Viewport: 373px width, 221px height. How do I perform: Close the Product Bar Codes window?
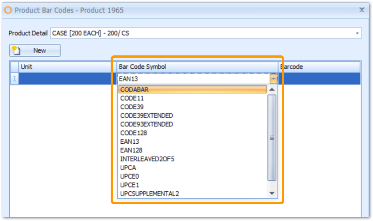pos(362,9)
